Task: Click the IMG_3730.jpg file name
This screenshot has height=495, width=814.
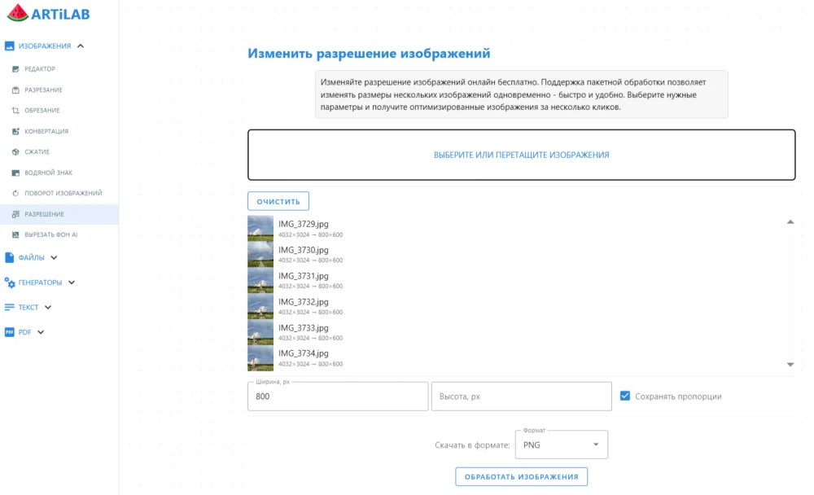Action: pyautogui.click(x=303, y=251)
